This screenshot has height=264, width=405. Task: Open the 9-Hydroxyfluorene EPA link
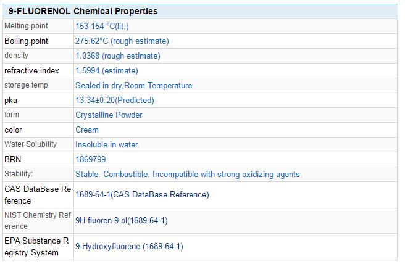pyautogui.click(x=129, y=246)
